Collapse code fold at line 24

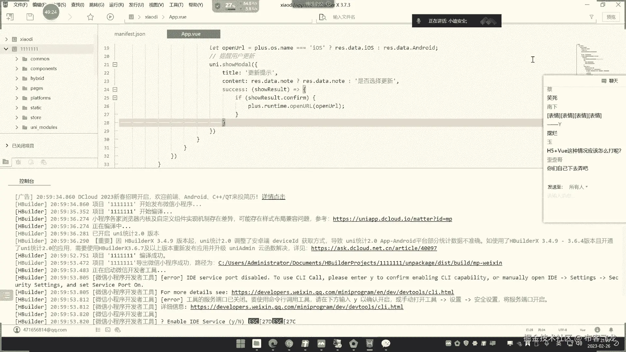pos(115,89)
